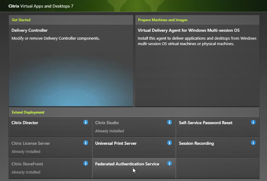267x181 pixels.
Task: View info icon for Session Recording
Action: click(253, 143)
